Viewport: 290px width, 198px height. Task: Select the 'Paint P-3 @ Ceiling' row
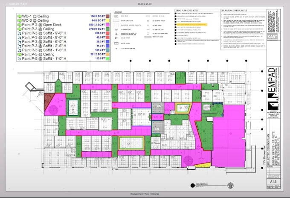click(64, 29)
